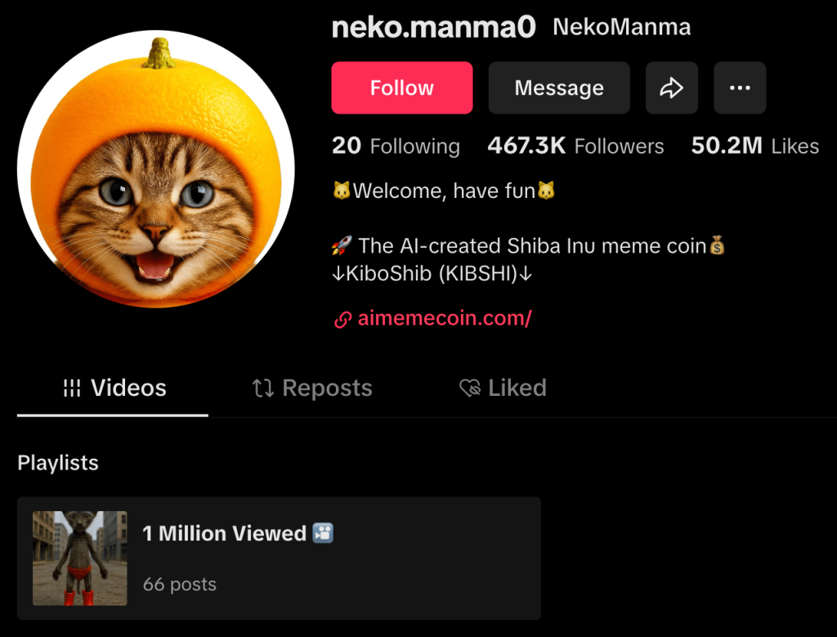Viewport: 837px width, 637px height.
Task: Click the grid icon on the Videos tab
Action: point(72,388)
